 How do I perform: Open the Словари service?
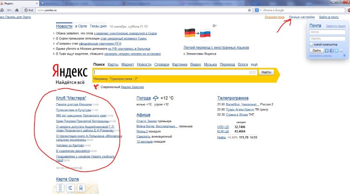[161, 64]
